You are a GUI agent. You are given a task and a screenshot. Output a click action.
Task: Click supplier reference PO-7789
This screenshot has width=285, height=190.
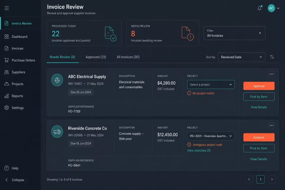[x=74, y=111]
